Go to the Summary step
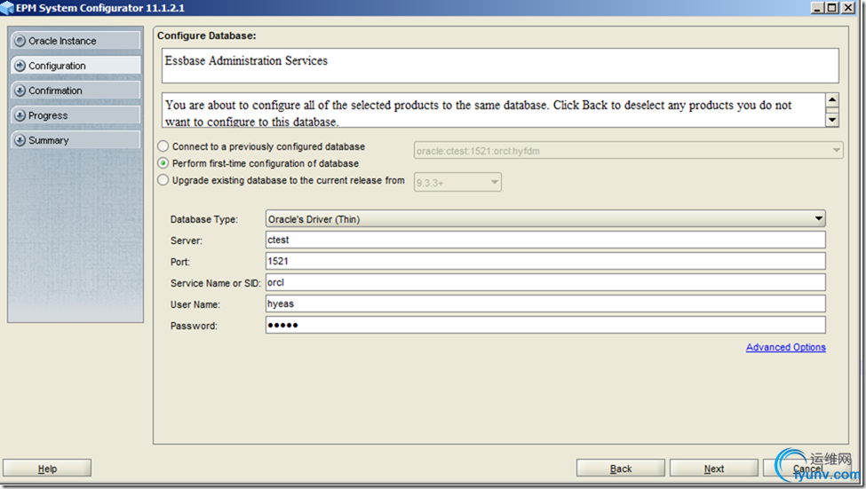The width and height of the screenshot is (866, 489). point(75,140)
